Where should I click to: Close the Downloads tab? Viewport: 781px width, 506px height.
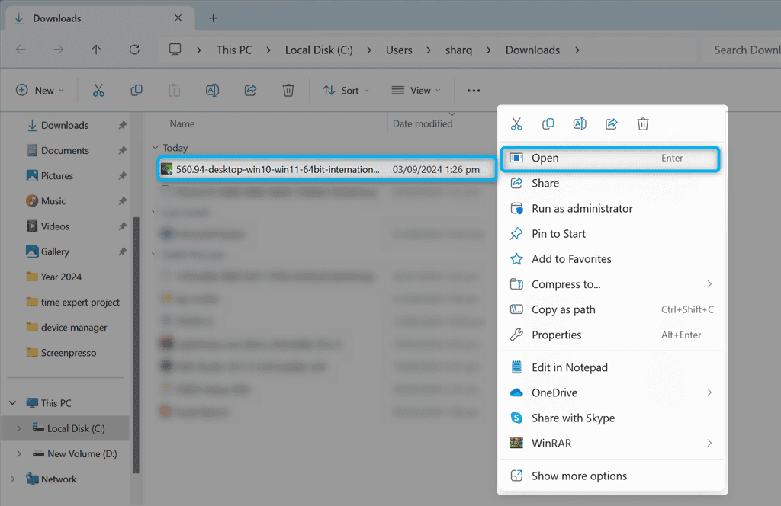coord(178,18)
